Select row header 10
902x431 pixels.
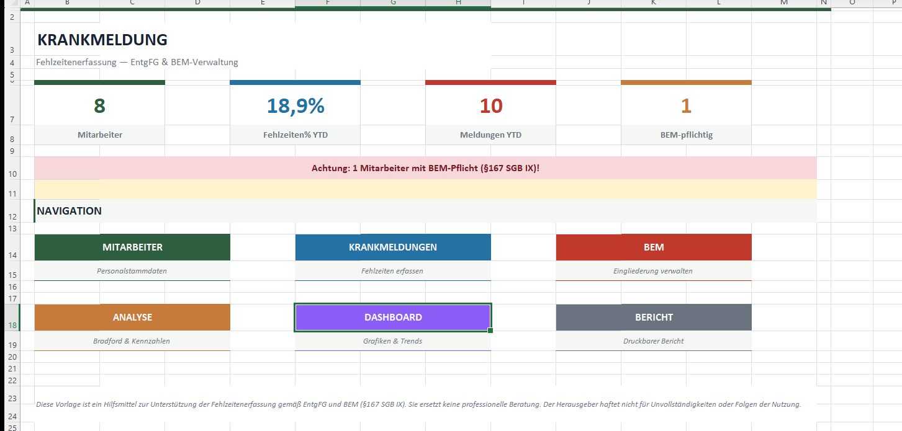pyautogui.click(x=12, y=174)
